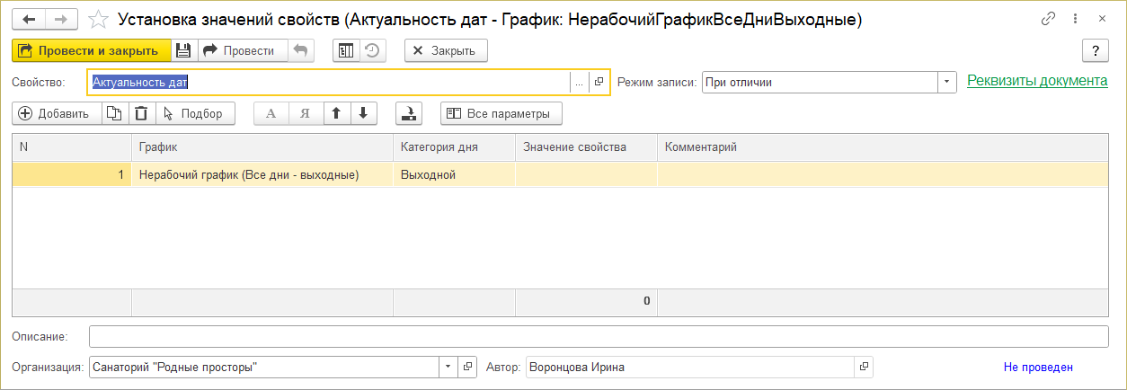This screenshot has height=390, width=1127.
Task: Click the copy row icon next to Добавить
Action: click(113, 114)
